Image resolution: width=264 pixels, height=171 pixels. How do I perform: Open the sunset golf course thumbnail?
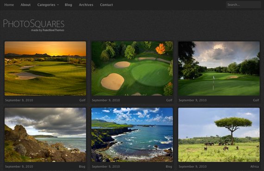(45, 68)
